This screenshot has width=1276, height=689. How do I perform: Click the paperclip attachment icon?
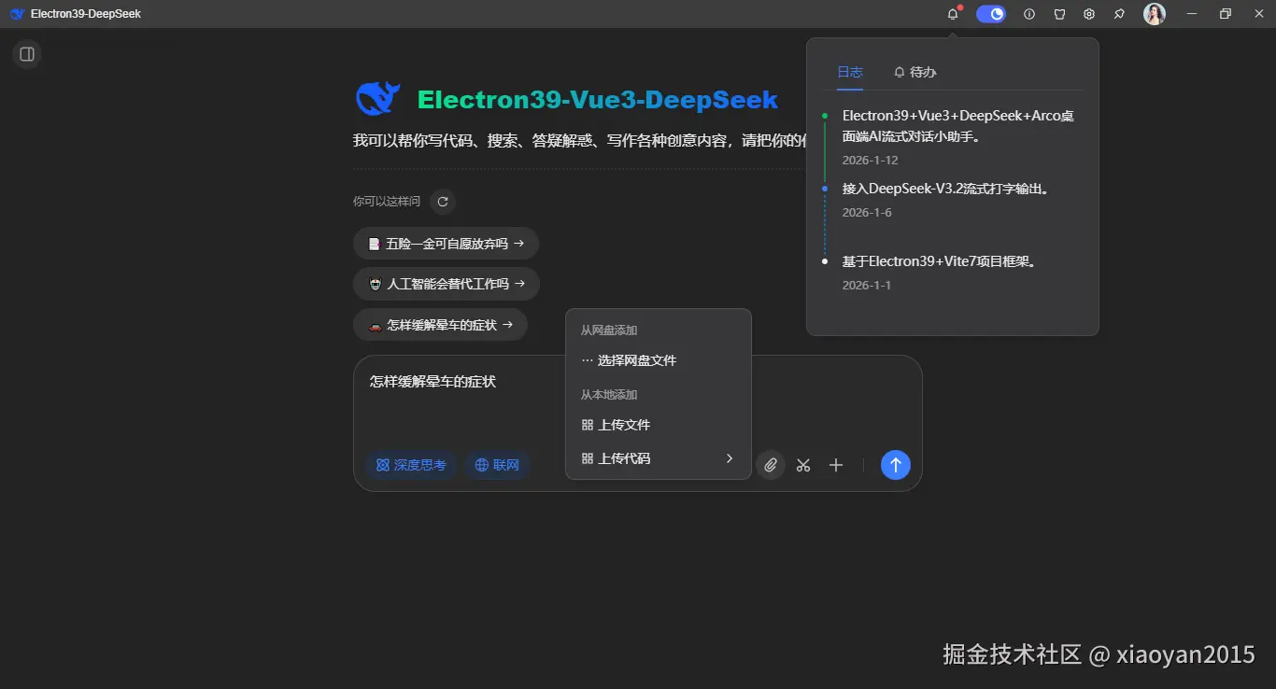coord(770,465)
